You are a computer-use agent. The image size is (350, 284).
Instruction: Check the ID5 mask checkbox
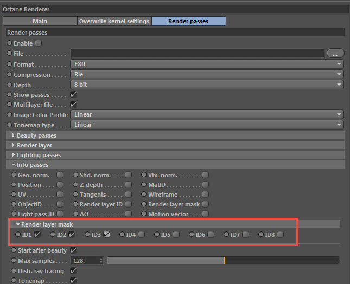pos(176,235)
